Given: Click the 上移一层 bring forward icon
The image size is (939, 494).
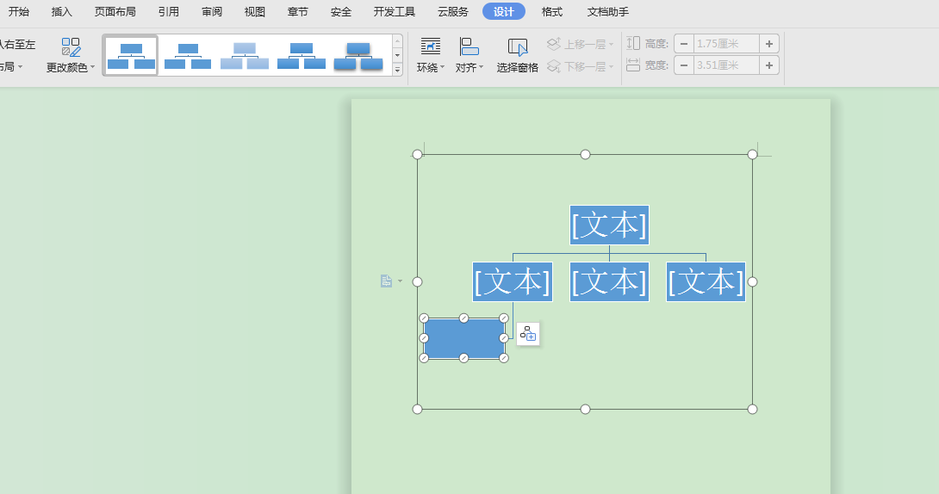Looking at the screenshot, I should [554, 44].
